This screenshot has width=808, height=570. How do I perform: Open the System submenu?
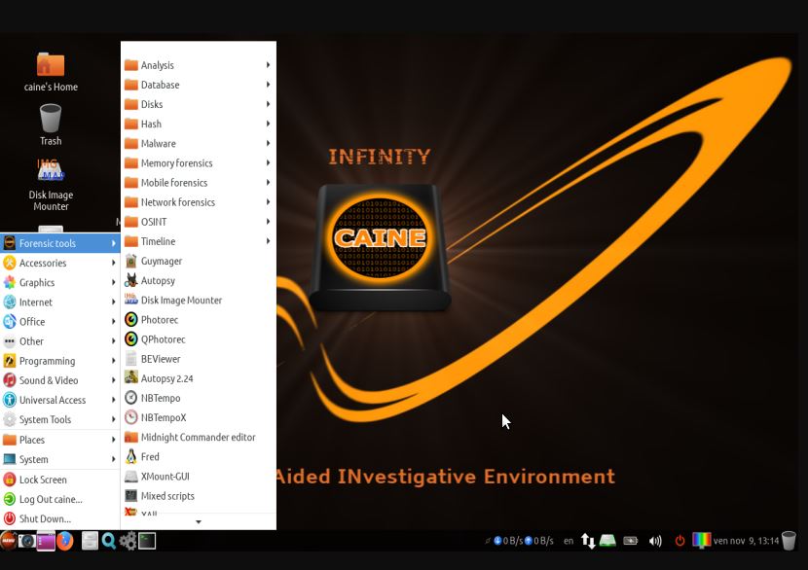point(59,459)
